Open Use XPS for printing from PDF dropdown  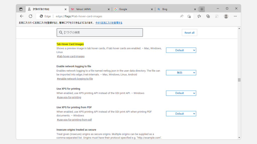(x=181, y=114)
